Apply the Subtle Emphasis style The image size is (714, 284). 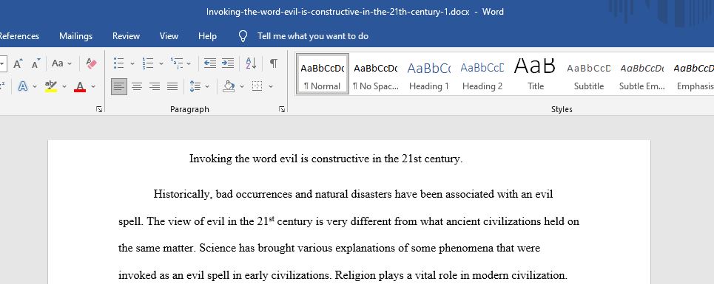click(642, 74)
